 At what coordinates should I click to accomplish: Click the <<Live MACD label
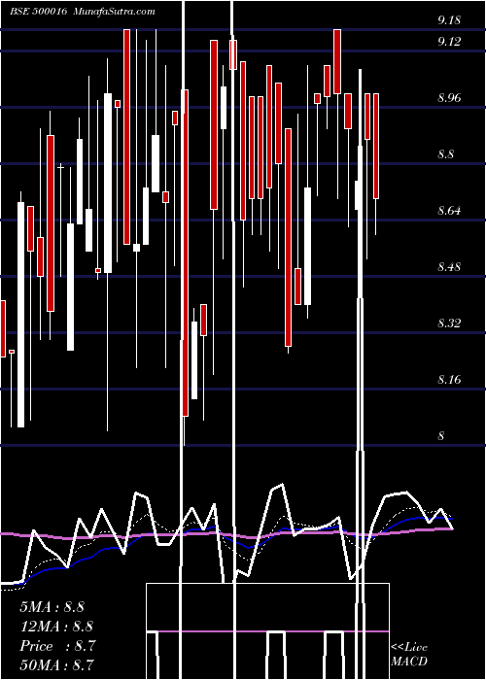click(x=409, y=654)
